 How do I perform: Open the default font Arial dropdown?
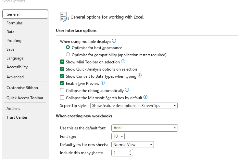pyautogui.click(x=144, y=128)
